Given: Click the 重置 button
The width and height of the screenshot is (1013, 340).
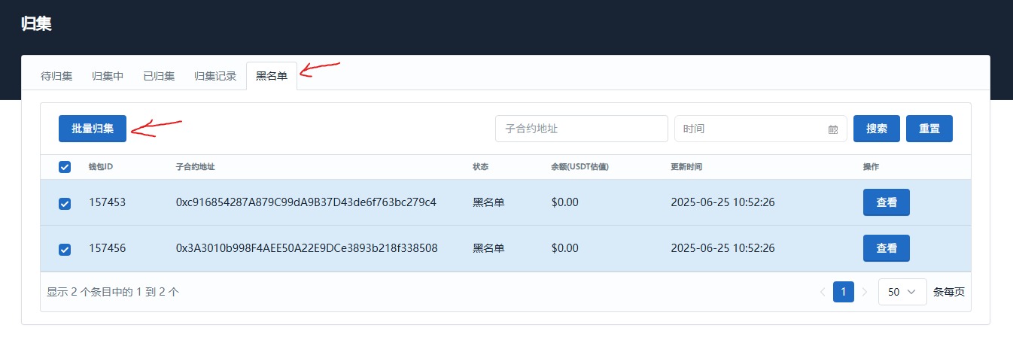Looking at the screenshot, I should (929, 129).
